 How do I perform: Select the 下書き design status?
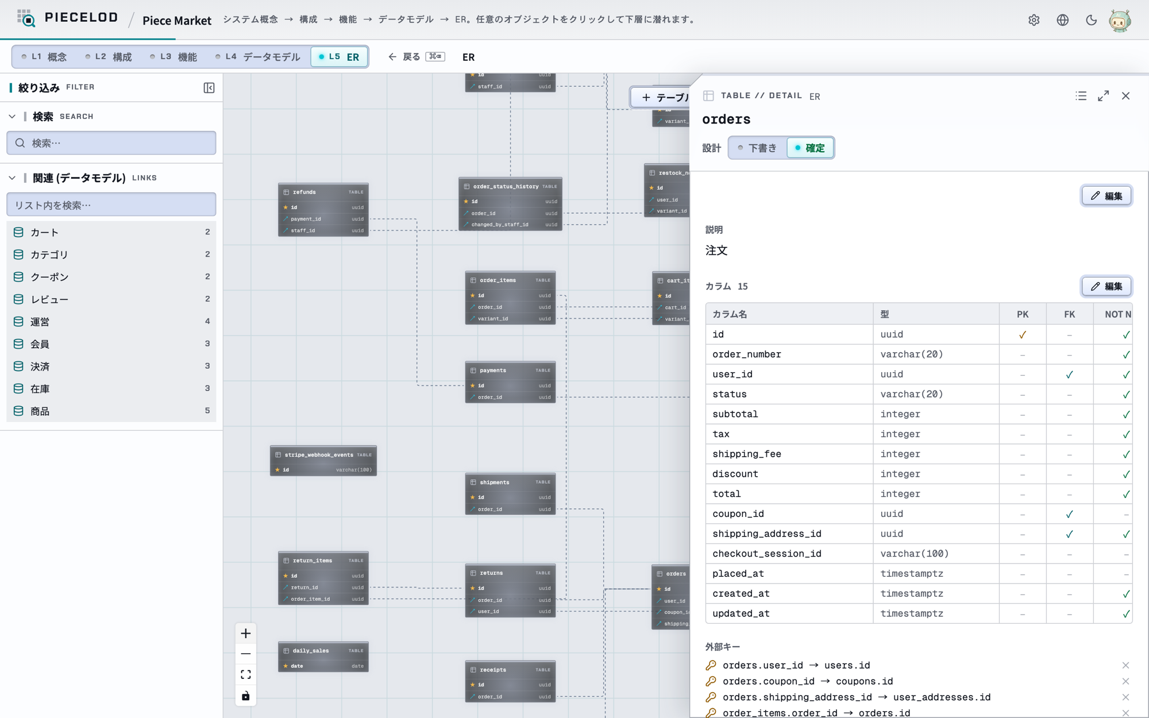(x=757, y=148)
